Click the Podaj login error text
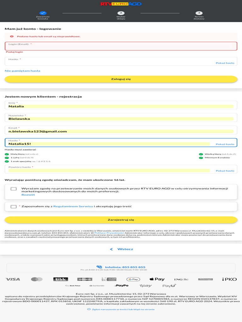The image size is (242, 322). (x=14, y=52)
